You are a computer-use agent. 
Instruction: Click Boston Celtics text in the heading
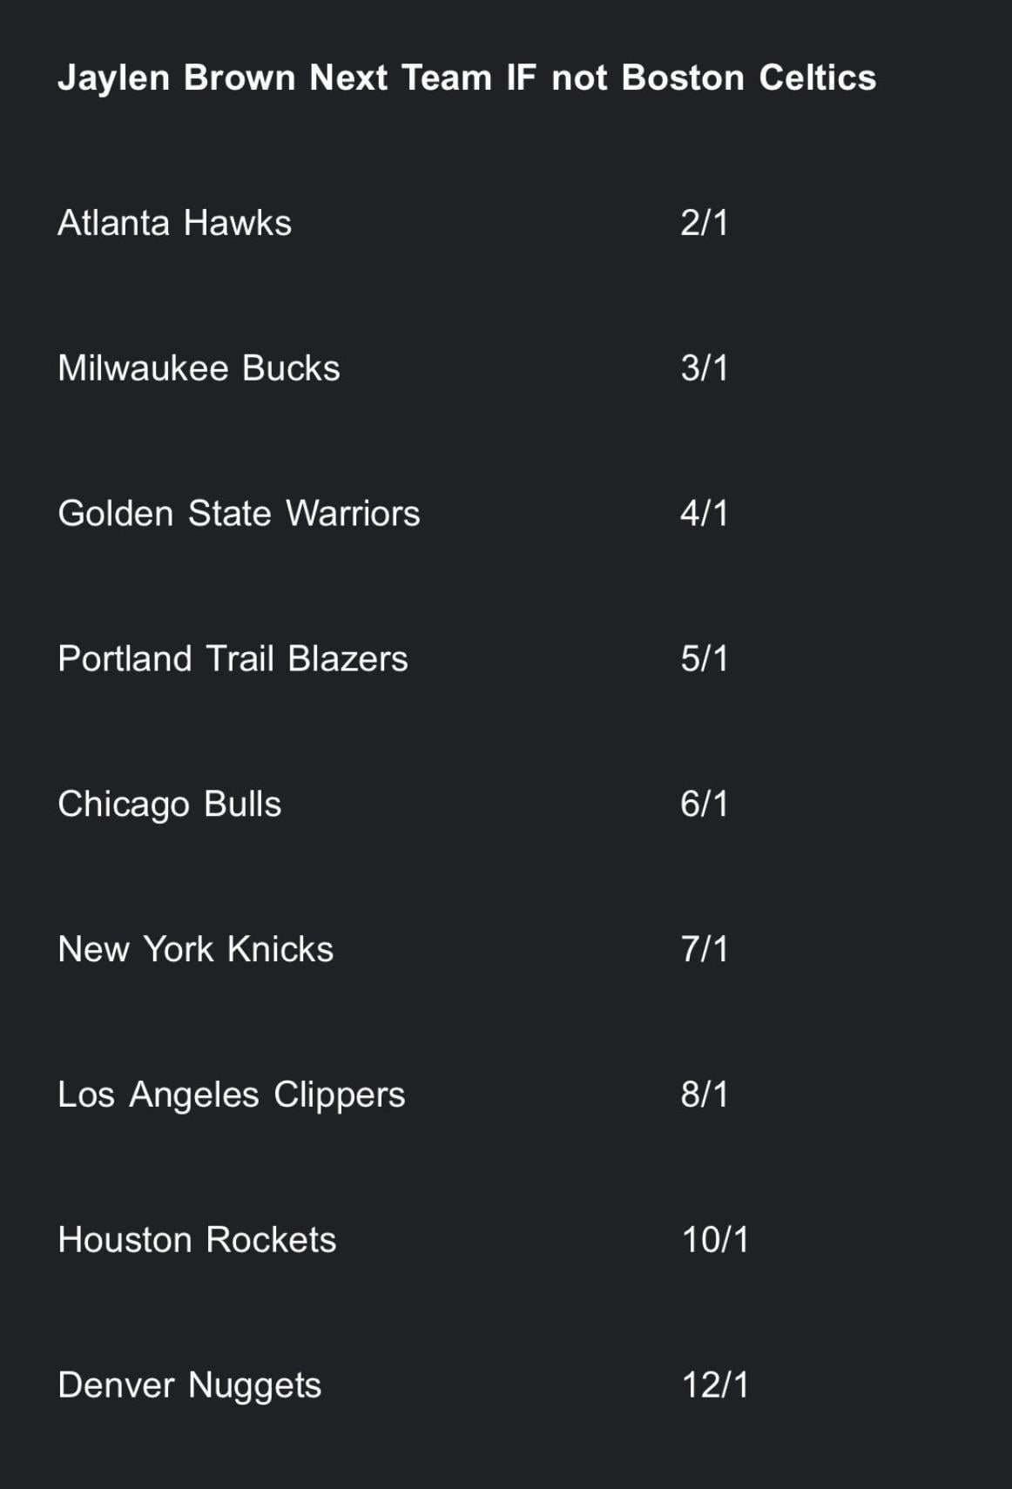748,77
